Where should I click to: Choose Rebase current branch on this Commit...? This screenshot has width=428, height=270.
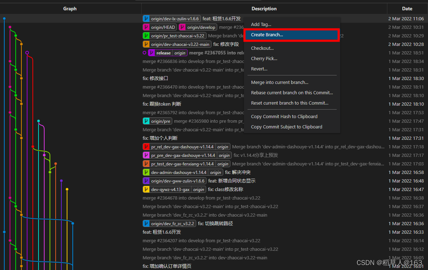point(292,93)
